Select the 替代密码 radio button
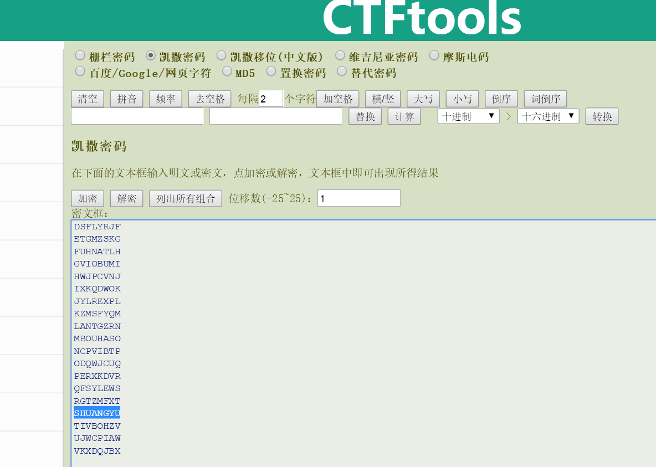656x467 pixels. click(x=342, y=71)
